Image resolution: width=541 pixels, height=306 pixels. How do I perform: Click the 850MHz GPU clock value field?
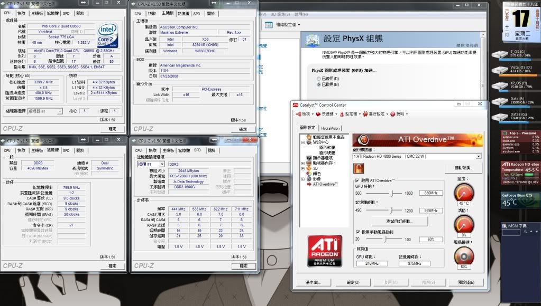431,193
